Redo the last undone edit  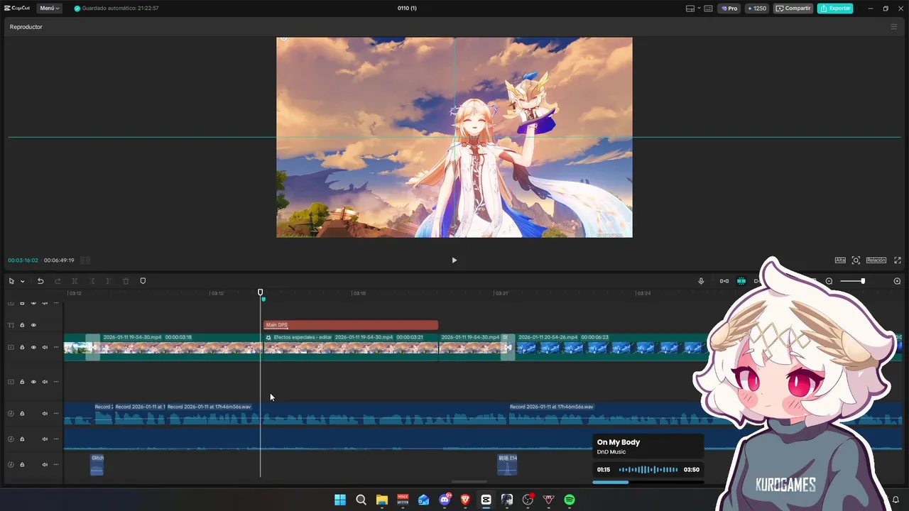[x=58, y=281]
